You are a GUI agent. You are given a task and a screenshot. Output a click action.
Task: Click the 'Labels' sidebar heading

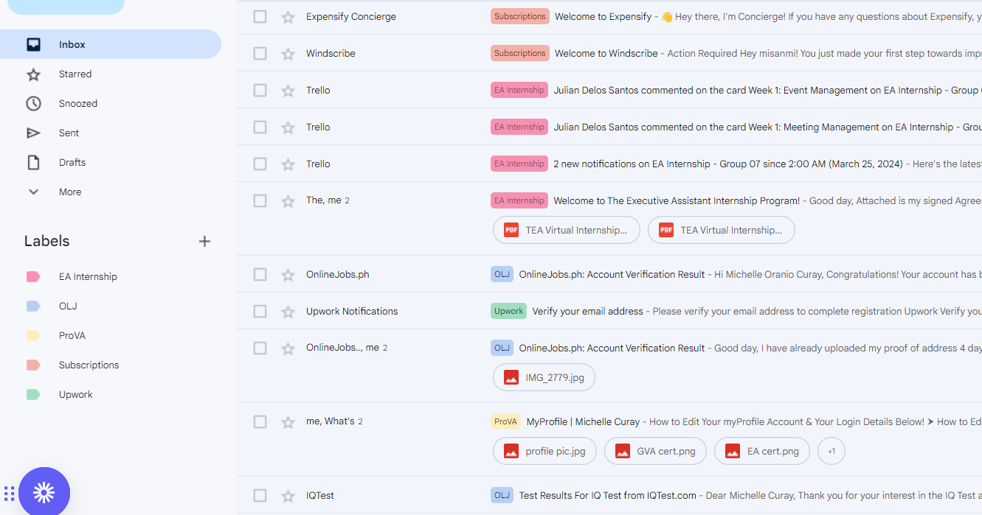[x=47, y=241]
